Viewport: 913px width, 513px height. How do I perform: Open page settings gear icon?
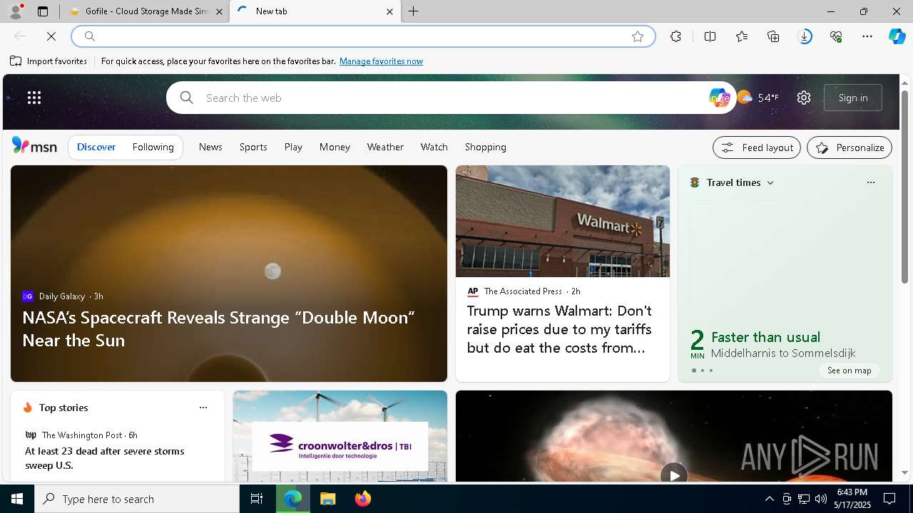pyautogui.click(x=804, y=98)
